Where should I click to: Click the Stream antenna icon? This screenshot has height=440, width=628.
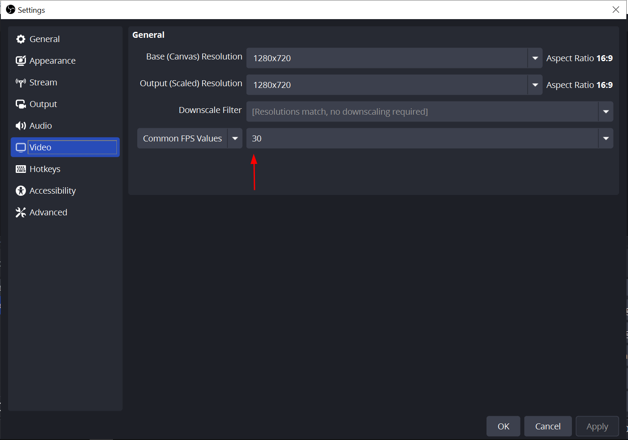(21, 82)
